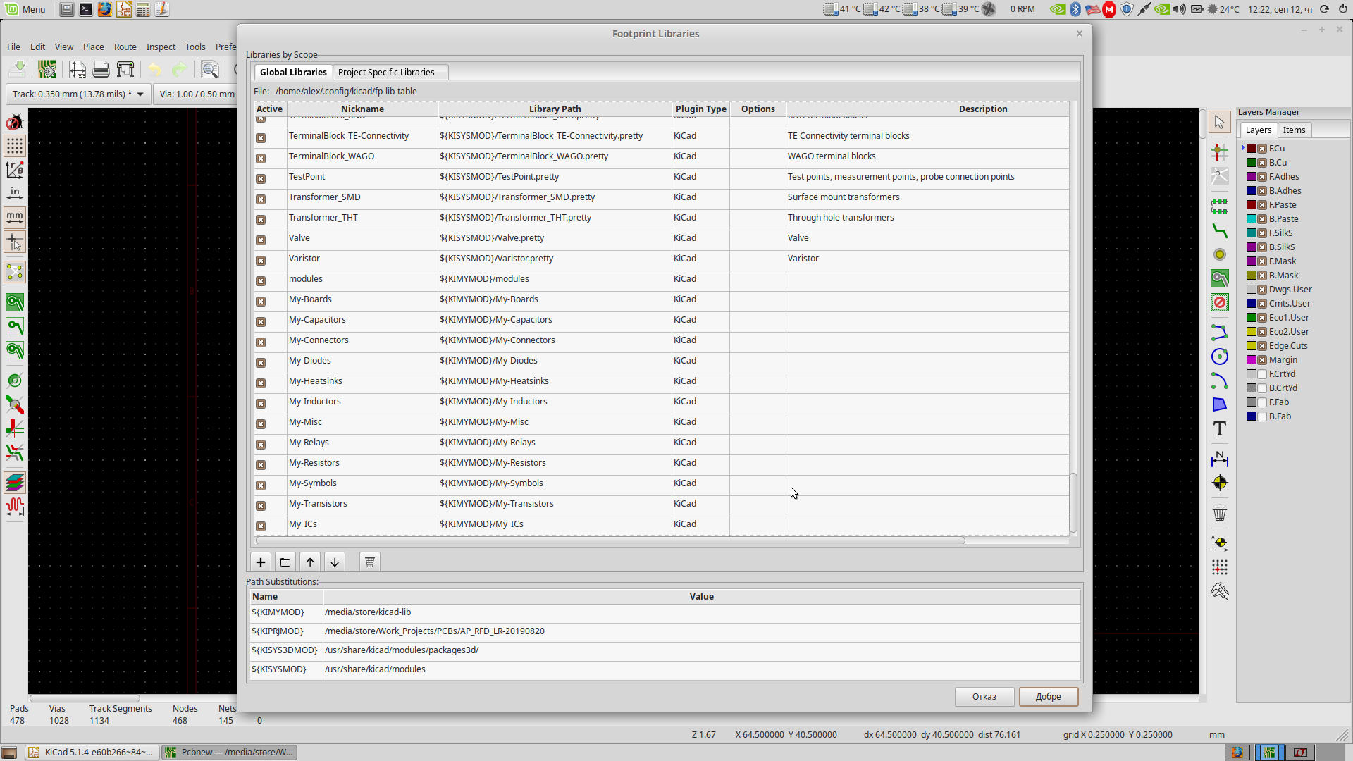Delete selected library with trash button
Screen dimensions: 1353x761
coord(370,562)
